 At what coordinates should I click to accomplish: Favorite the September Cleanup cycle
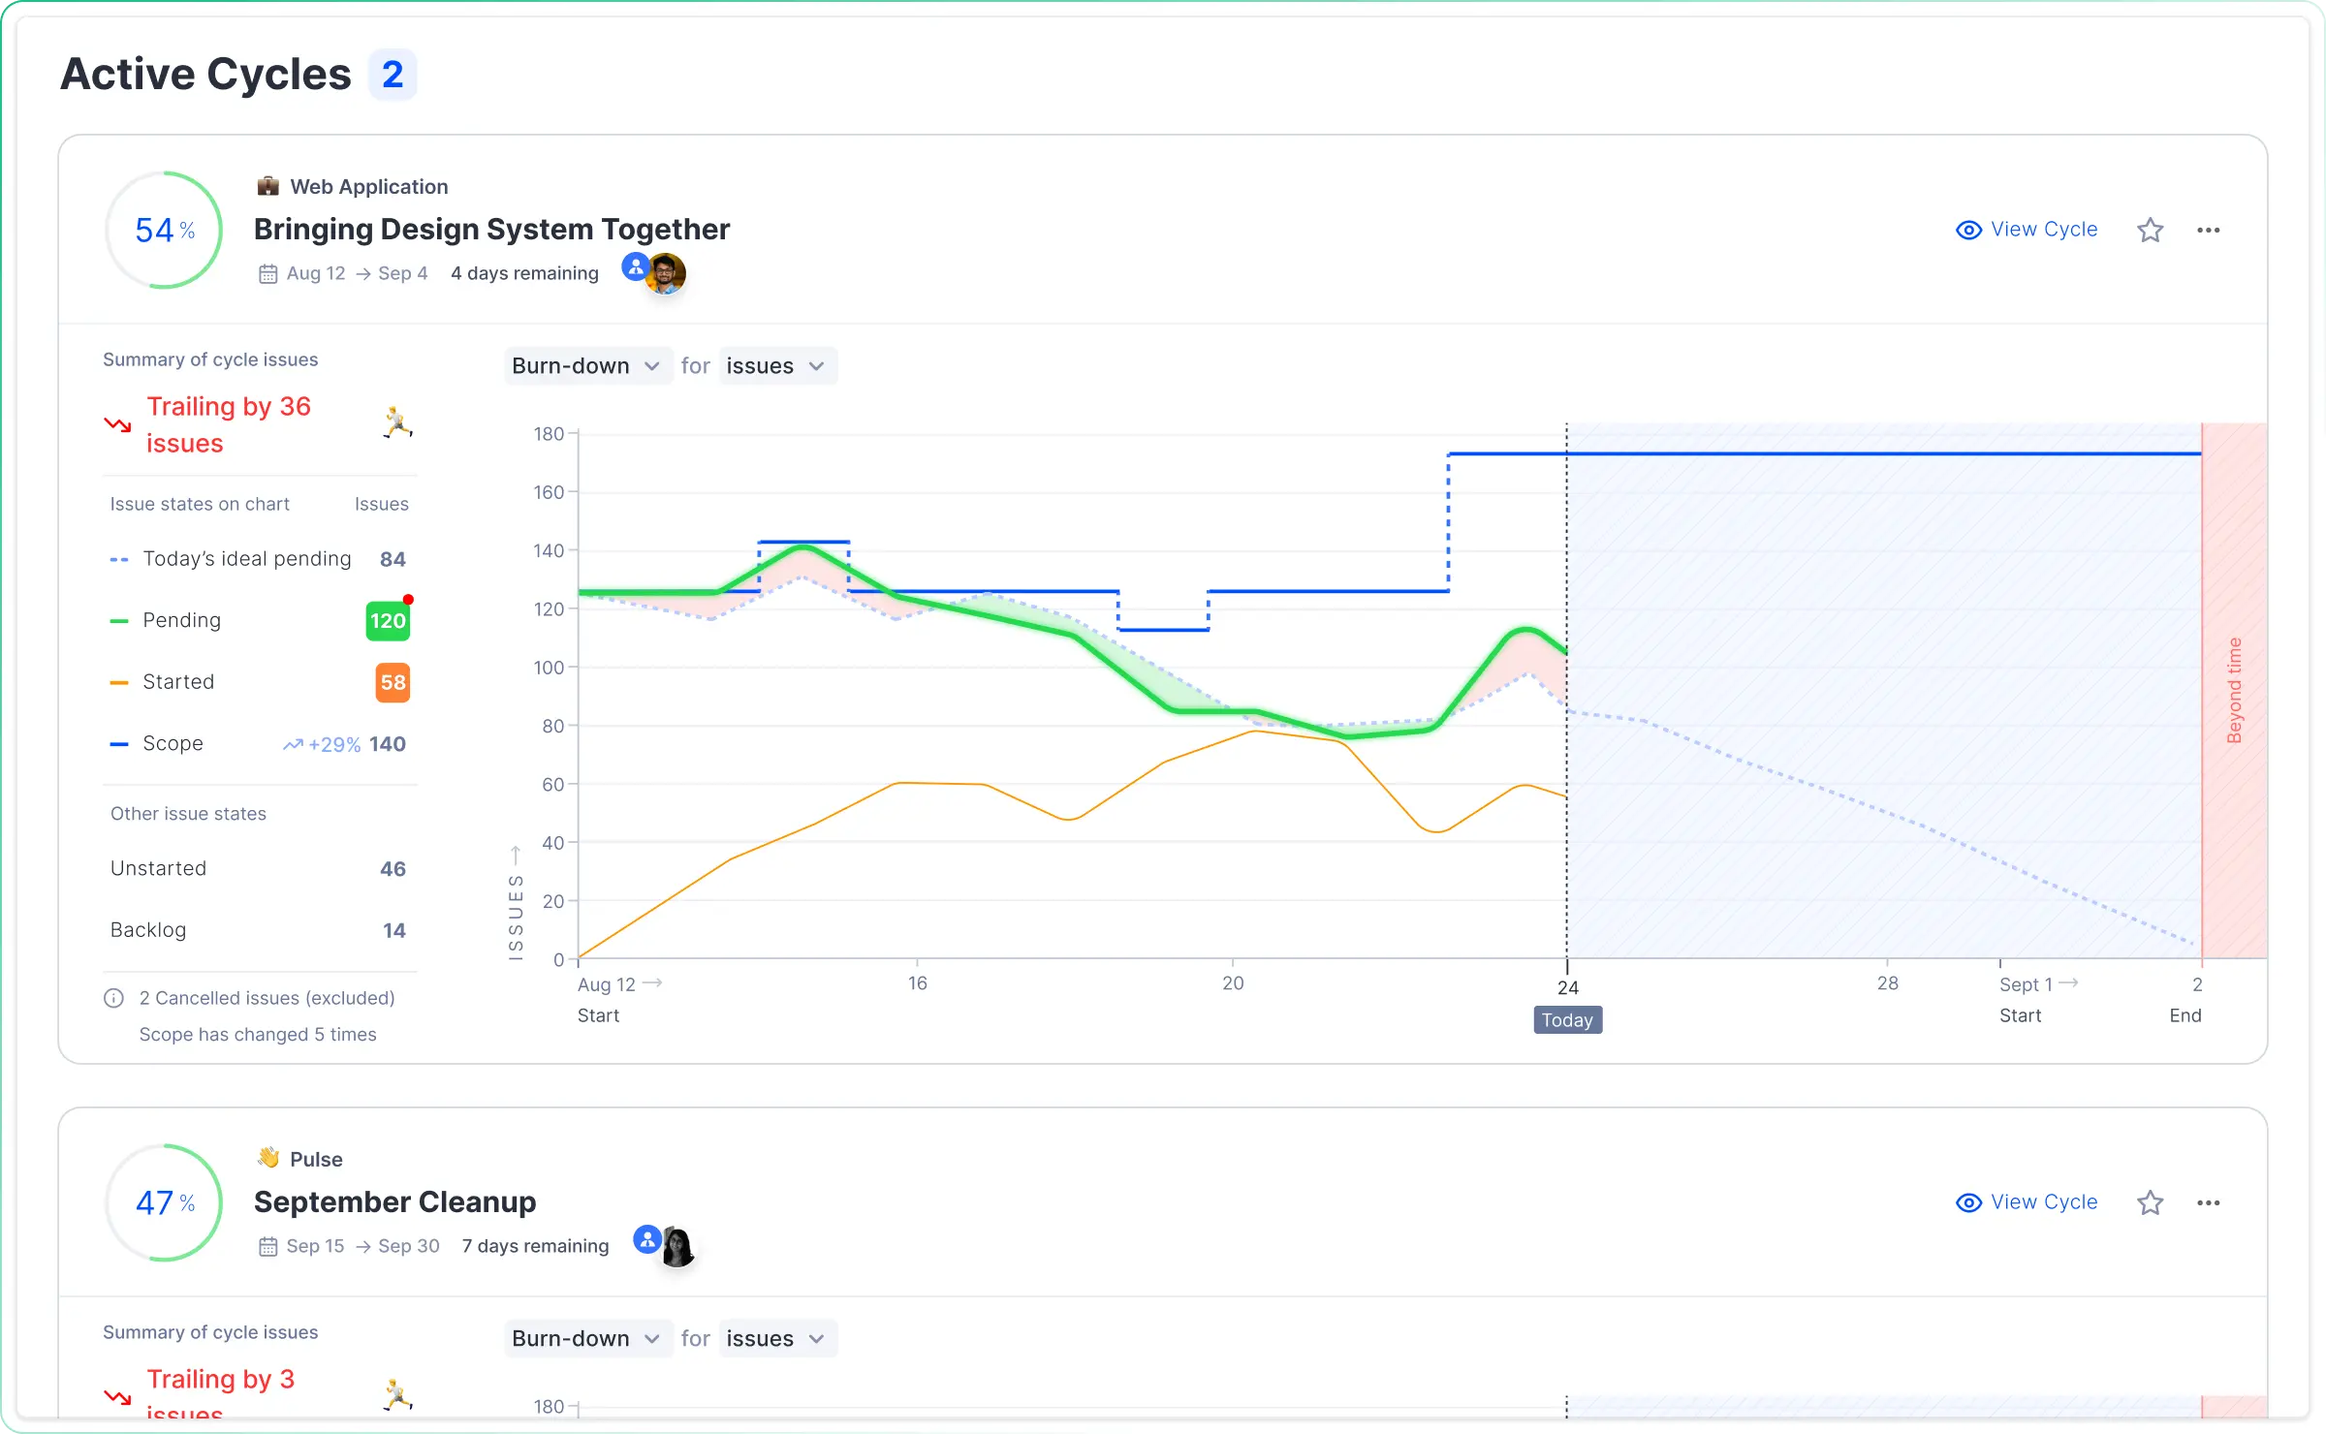[2150, 1202]
